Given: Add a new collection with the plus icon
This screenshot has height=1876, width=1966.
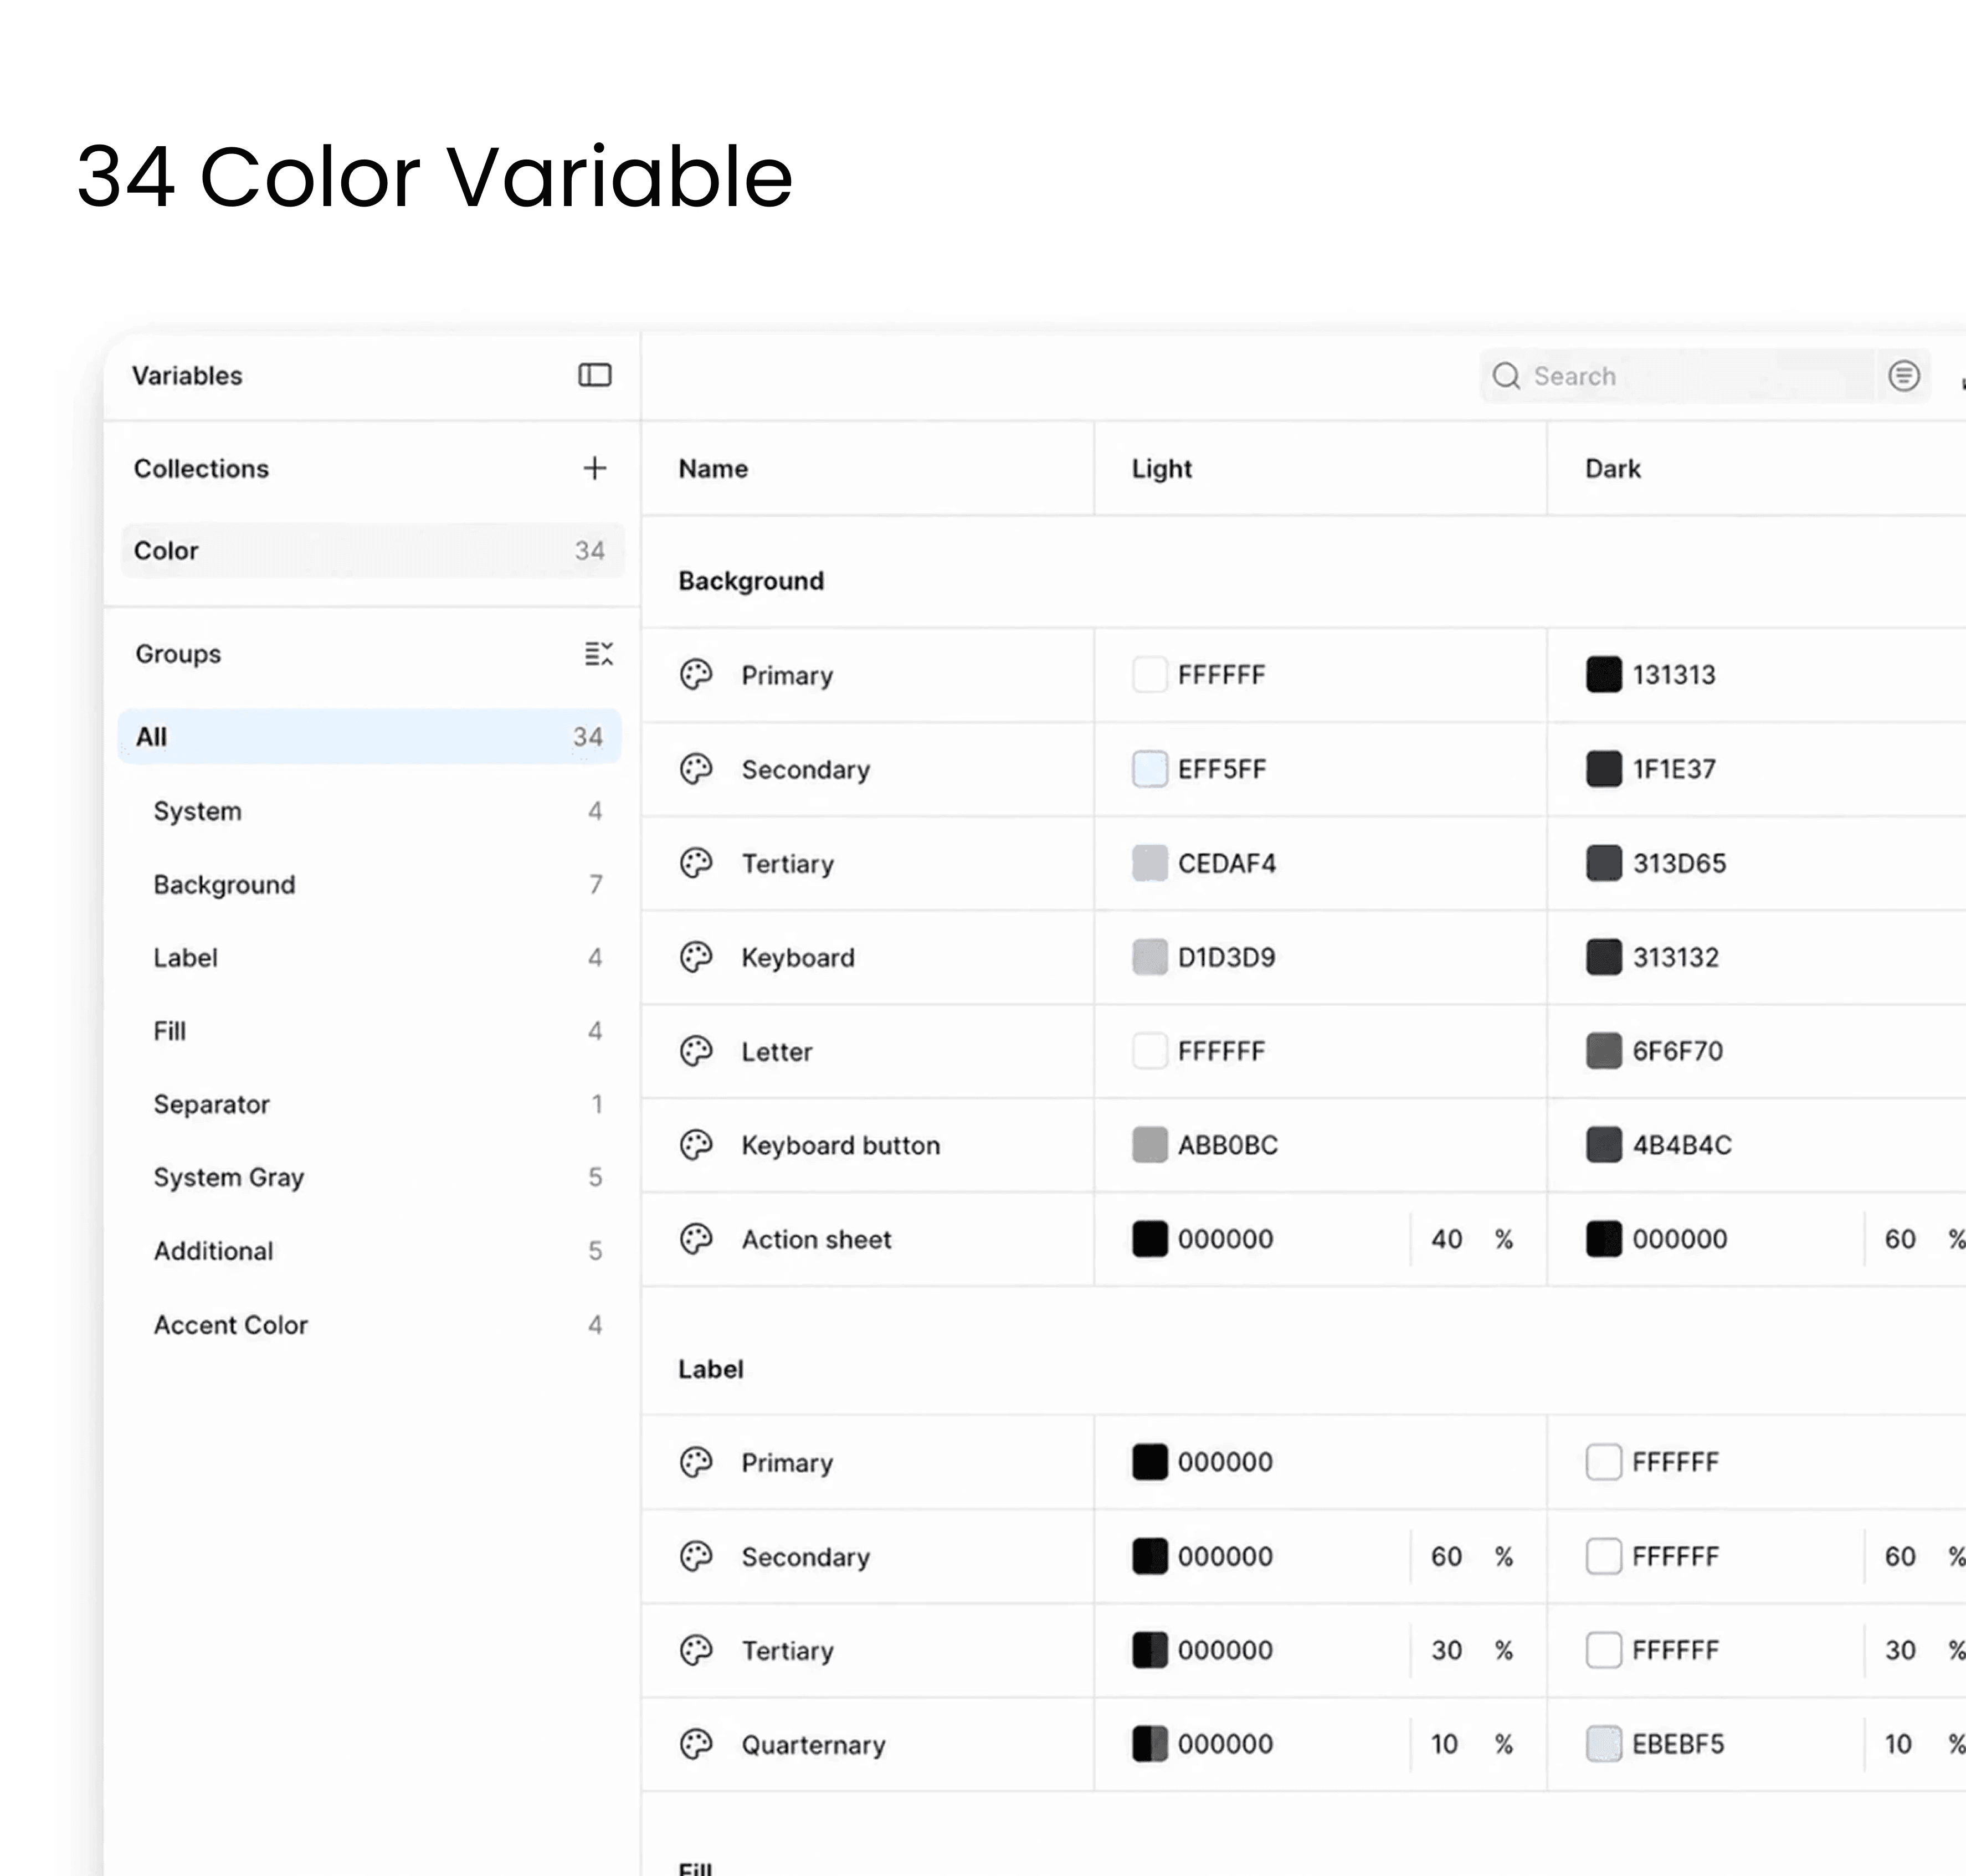Looking at the screenshot, I should point(595,468).
